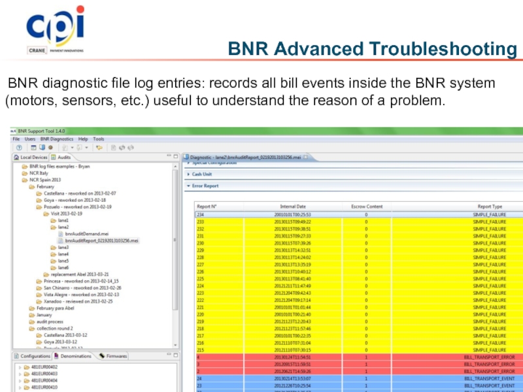Select the NCR Spain 2013 folder
This screenshot has width=523, height=392.
coord(41,180)
